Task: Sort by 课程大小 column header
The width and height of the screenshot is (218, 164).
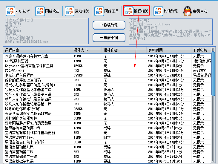Action: (x=87, y=50)
